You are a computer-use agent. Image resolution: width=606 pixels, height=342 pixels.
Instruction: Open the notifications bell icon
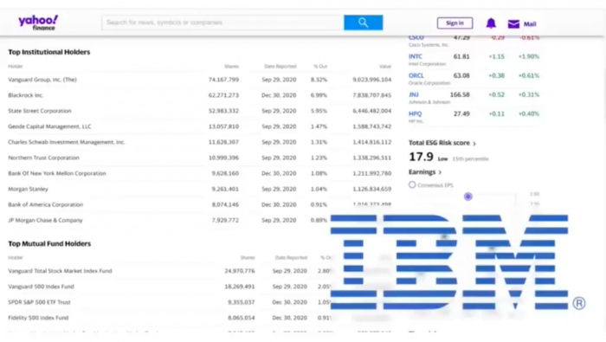pos(491,23)
